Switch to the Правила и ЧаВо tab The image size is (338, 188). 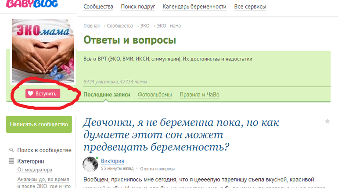click(x=199, y=95)
